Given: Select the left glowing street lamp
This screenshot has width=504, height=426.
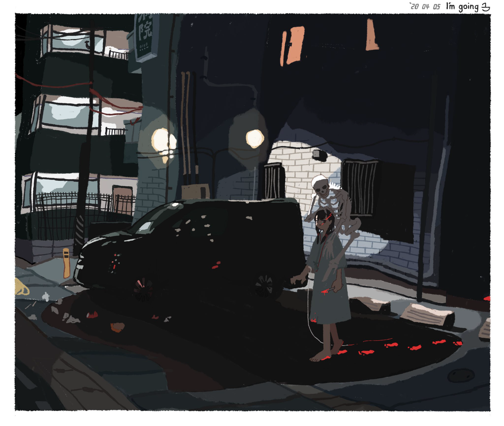Looking at the screenshot, I should tap(163, 141).
